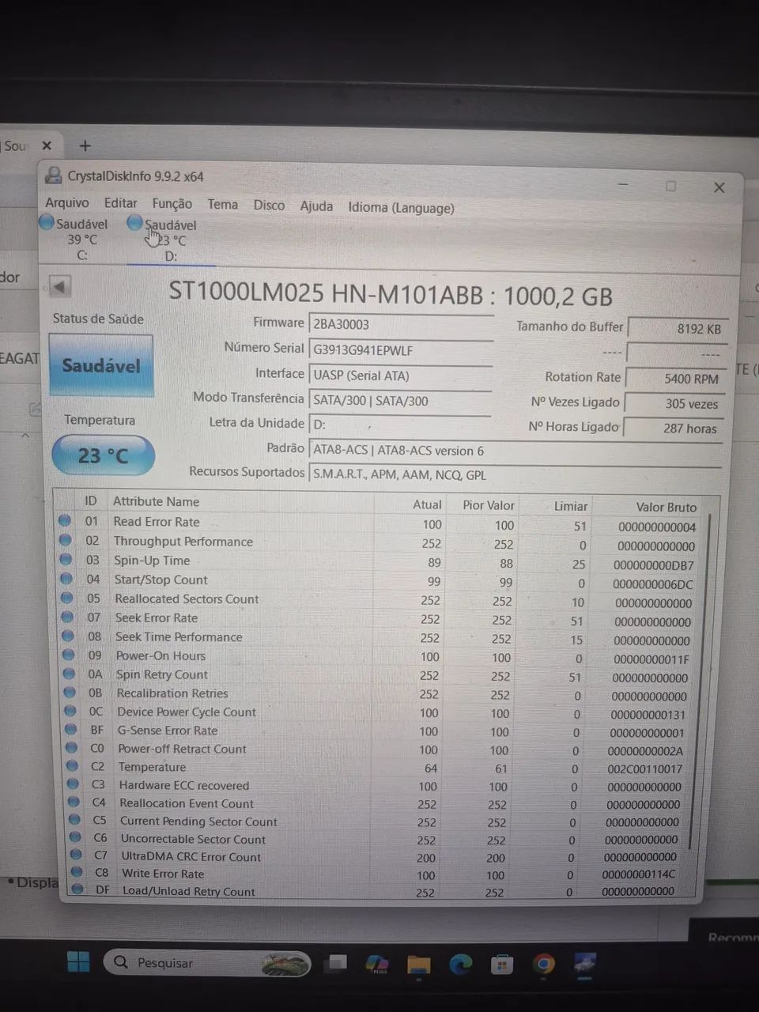Click the status dot for Device Power Cycle Count
The width and height of the screenshot is (759, 1012).
point(71,712)
